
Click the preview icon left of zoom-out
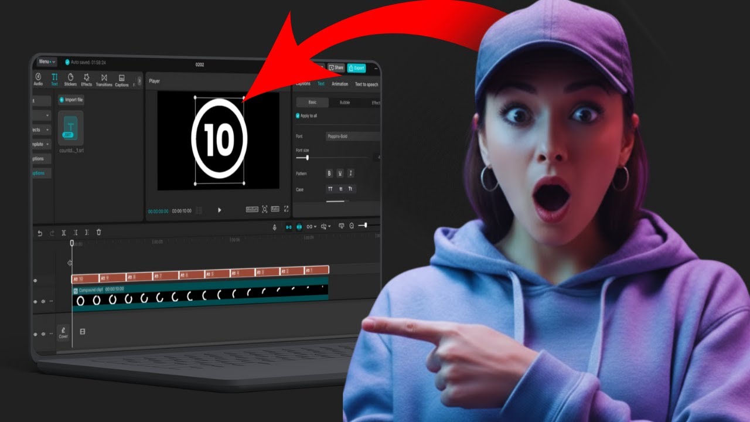click(341, 226)
